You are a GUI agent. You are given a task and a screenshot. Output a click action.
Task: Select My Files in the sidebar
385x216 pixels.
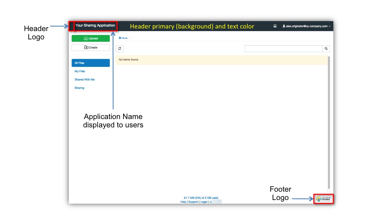point(80,71)
